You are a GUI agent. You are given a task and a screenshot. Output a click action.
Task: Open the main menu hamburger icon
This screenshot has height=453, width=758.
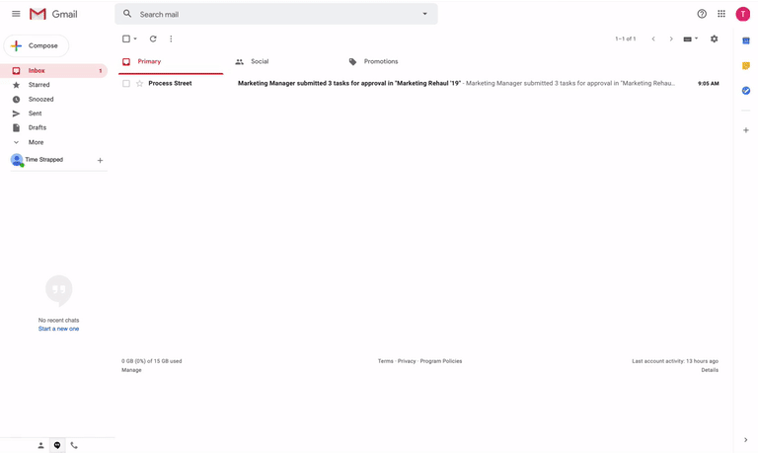pos(16,14)
